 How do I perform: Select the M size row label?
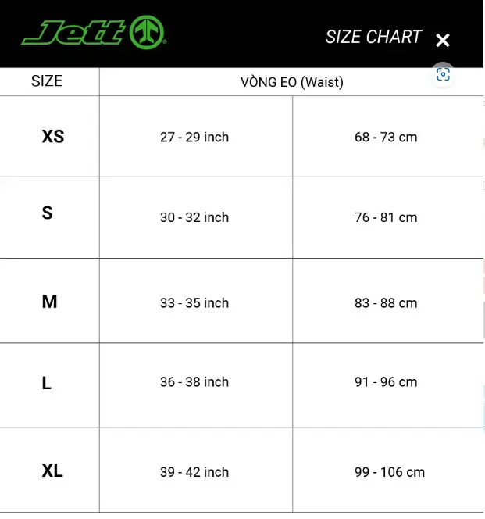50,302
